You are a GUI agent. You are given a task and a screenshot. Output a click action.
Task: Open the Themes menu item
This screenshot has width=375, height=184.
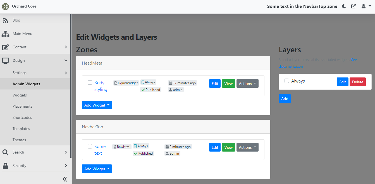click(35, 140)
